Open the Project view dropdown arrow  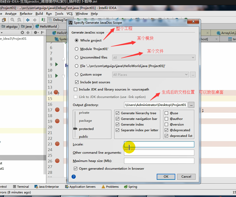[2, 32]
